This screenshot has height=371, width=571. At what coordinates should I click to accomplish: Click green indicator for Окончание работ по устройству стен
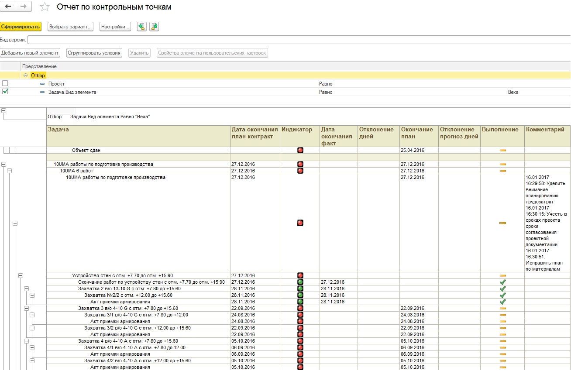tap(300, 282)
